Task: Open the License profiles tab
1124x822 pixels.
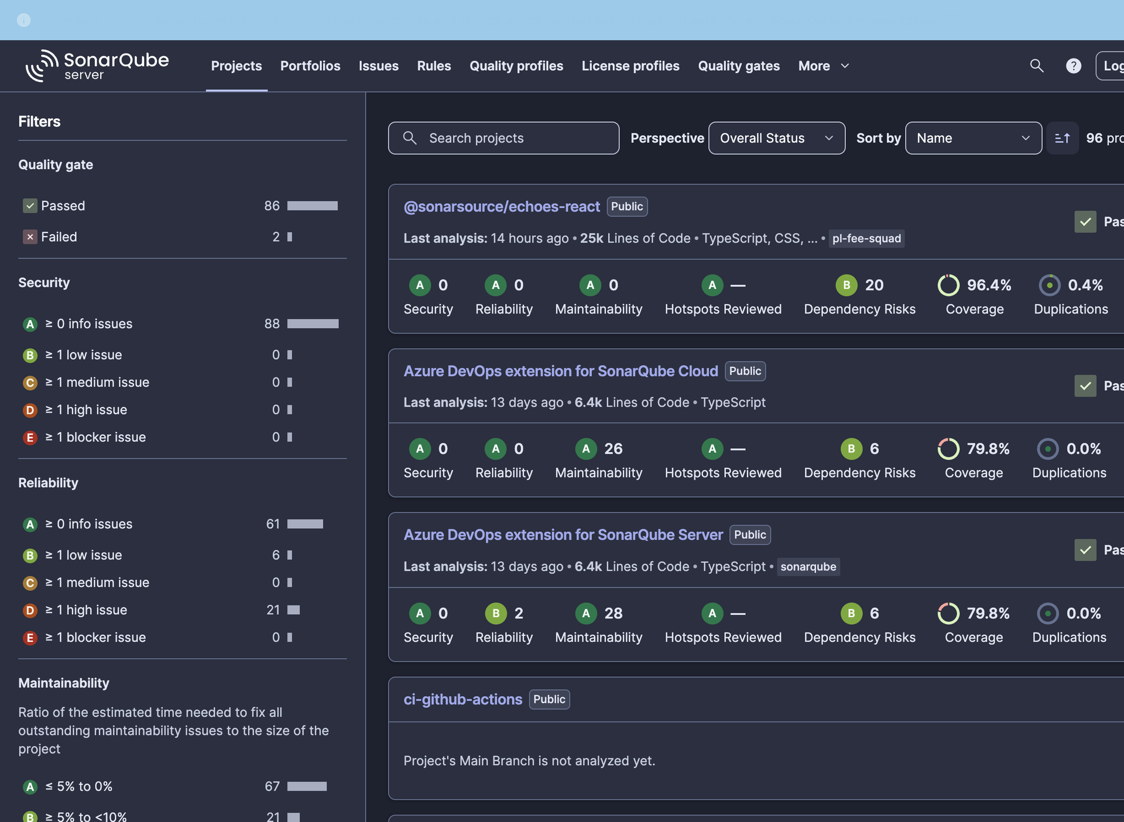Action: click(630, 66)
